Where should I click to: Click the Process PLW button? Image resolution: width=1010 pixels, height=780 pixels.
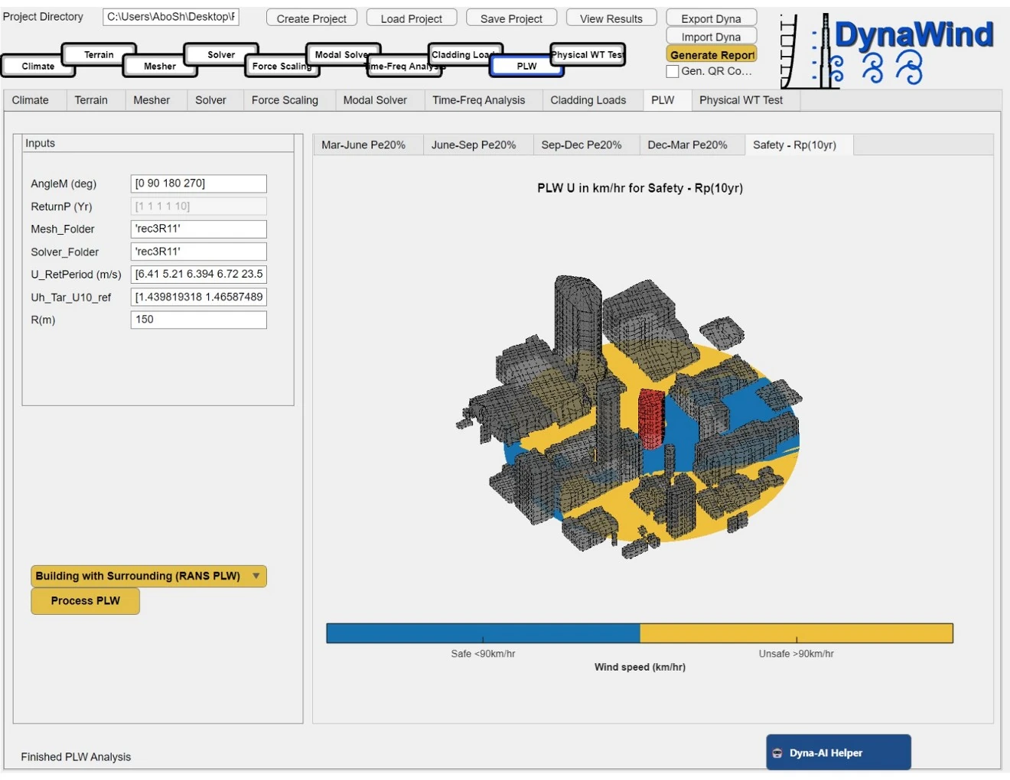coord(85,601)
